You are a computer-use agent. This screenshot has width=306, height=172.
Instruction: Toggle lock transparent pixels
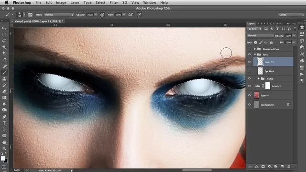click(x=255, y=43)
